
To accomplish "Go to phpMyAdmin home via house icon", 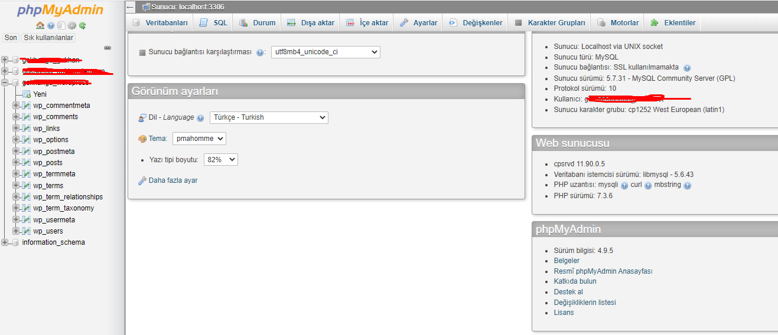I will point(40,25).
